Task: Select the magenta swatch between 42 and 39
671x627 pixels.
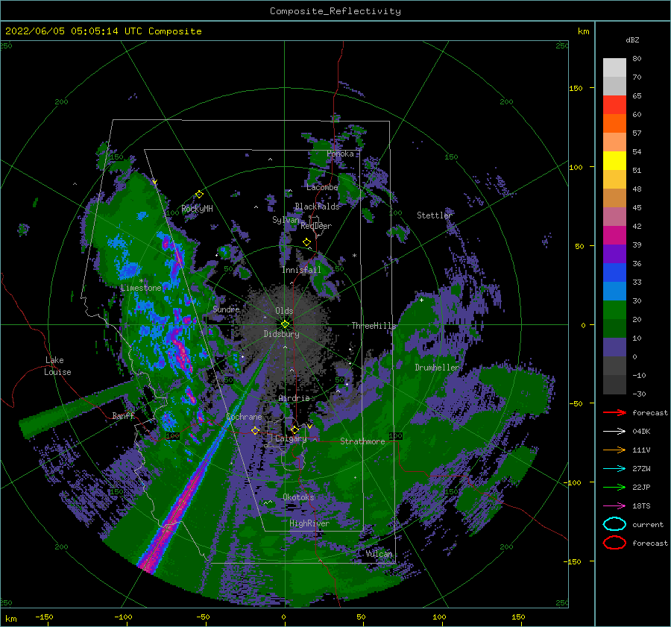Action: (x=614, y=235)
